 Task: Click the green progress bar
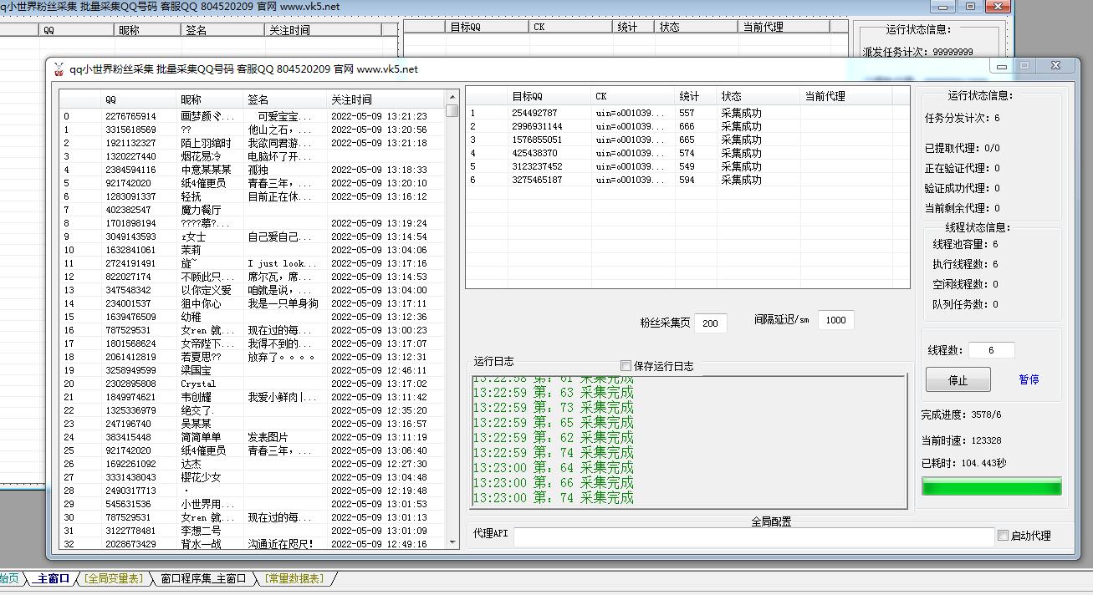coord(991,486)
